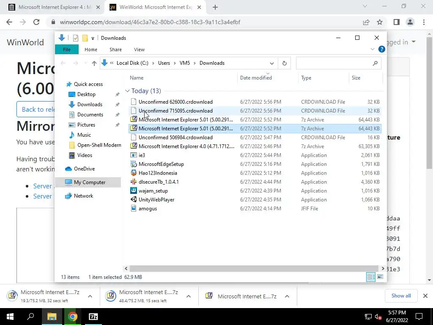
Task: Click the Users breadcrumb in address bar
Action: point(164,63)
